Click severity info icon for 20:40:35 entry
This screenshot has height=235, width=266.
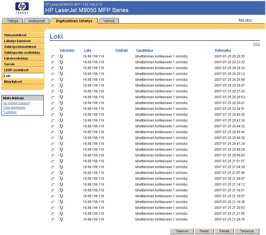pyautogui.click(x=61, y=115)
